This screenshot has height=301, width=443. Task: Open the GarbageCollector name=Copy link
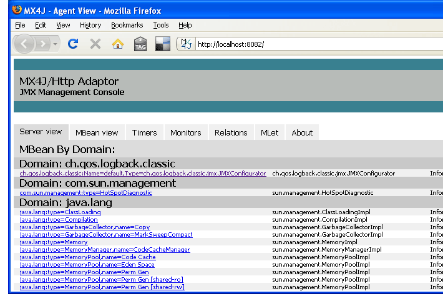click(x=85, y=227)
